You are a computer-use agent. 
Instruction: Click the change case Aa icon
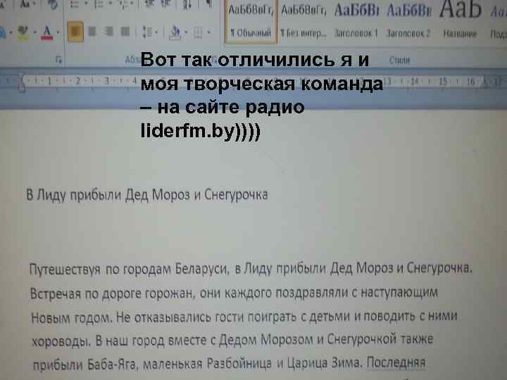(x=25, y=4)
